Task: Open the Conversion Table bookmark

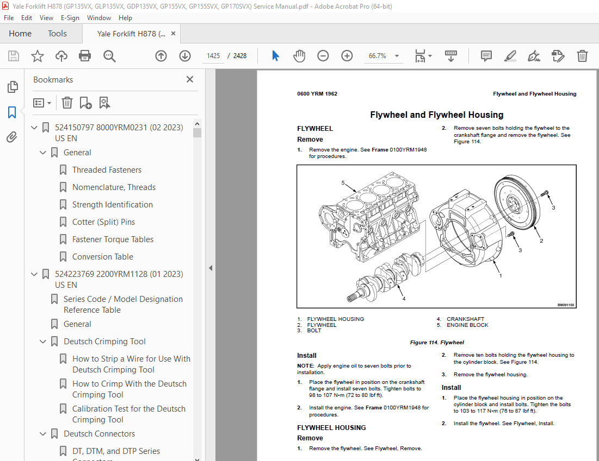Action: coord(103,257)
